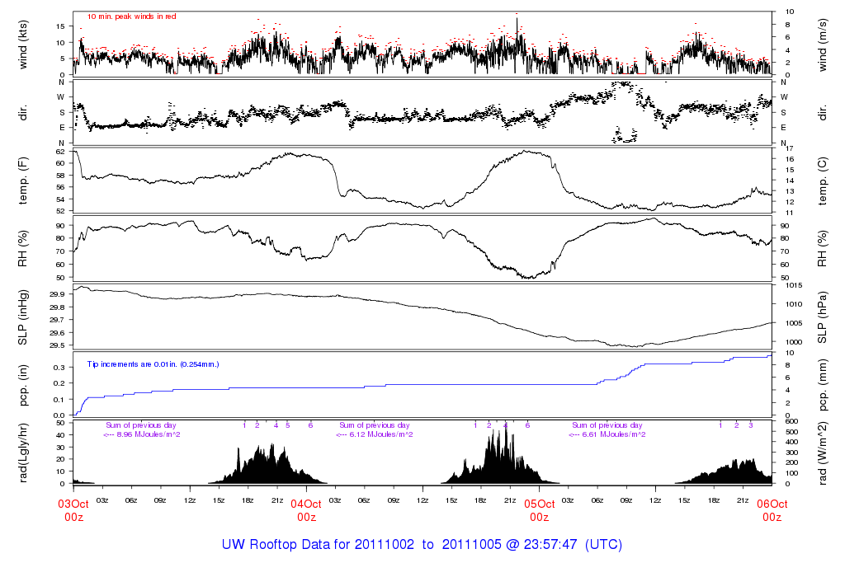Image resolution: width=845 pixels, height=577 pixels.
Task: Click the 'wind (kts)' axis label
Action: click(x=22, y=45)
